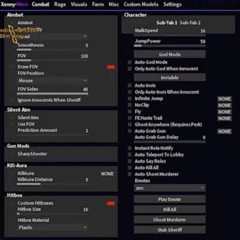Open Draw FOV red color swatch
This screenshot has width=240, height=240.
pyautogui.click(x=111, y=67)
